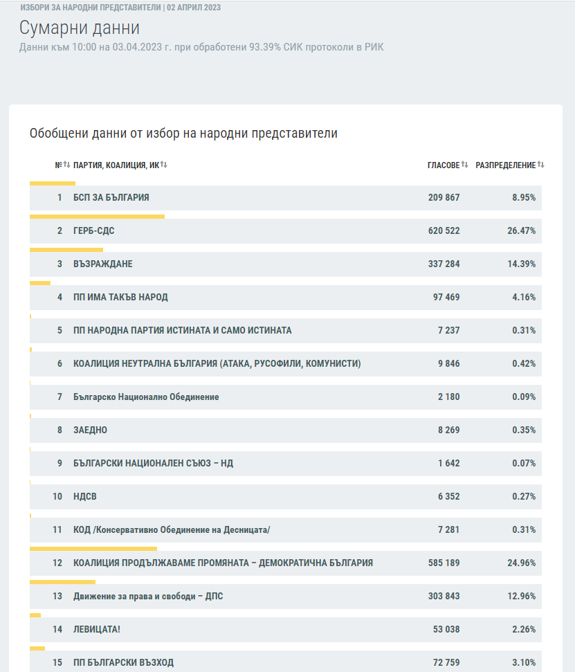Click the sort arrows beside ГЛАСОВЕ
The height and width of the screenshot is (672, 575).
click(465, 165)
